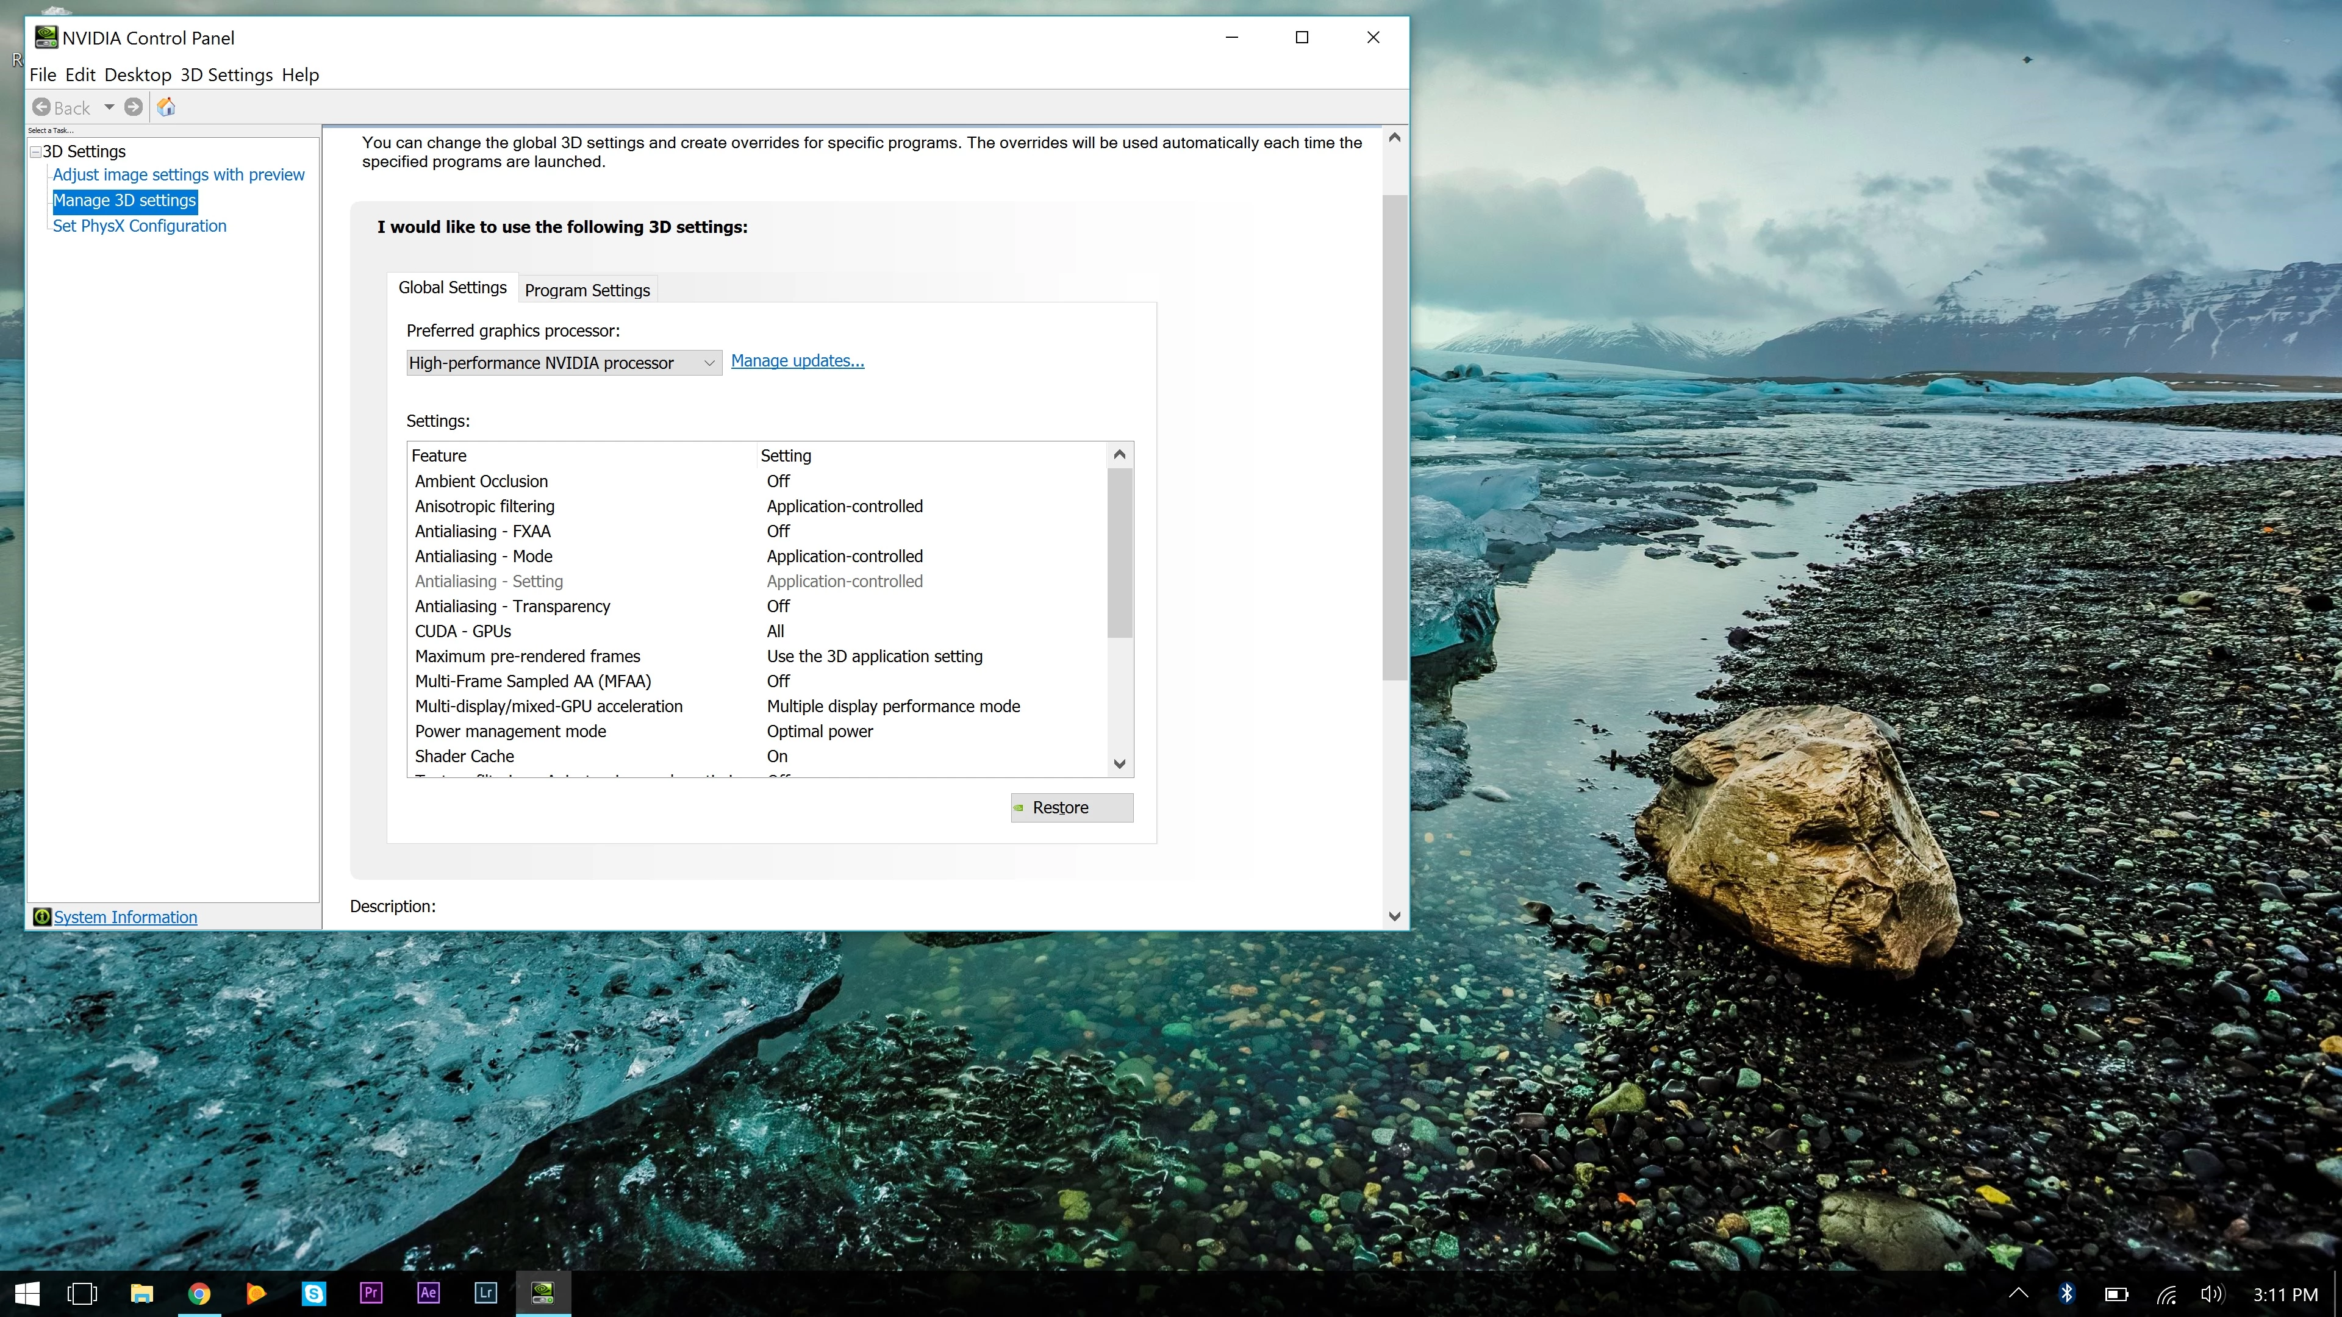Click the Restore button
This screenshot has height=1317, width=2342.
(1071, 807)
